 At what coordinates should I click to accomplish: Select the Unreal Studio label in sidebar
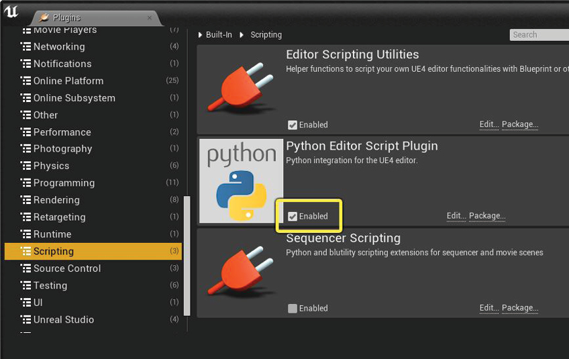pyautogui.click(x=64, y=319)
